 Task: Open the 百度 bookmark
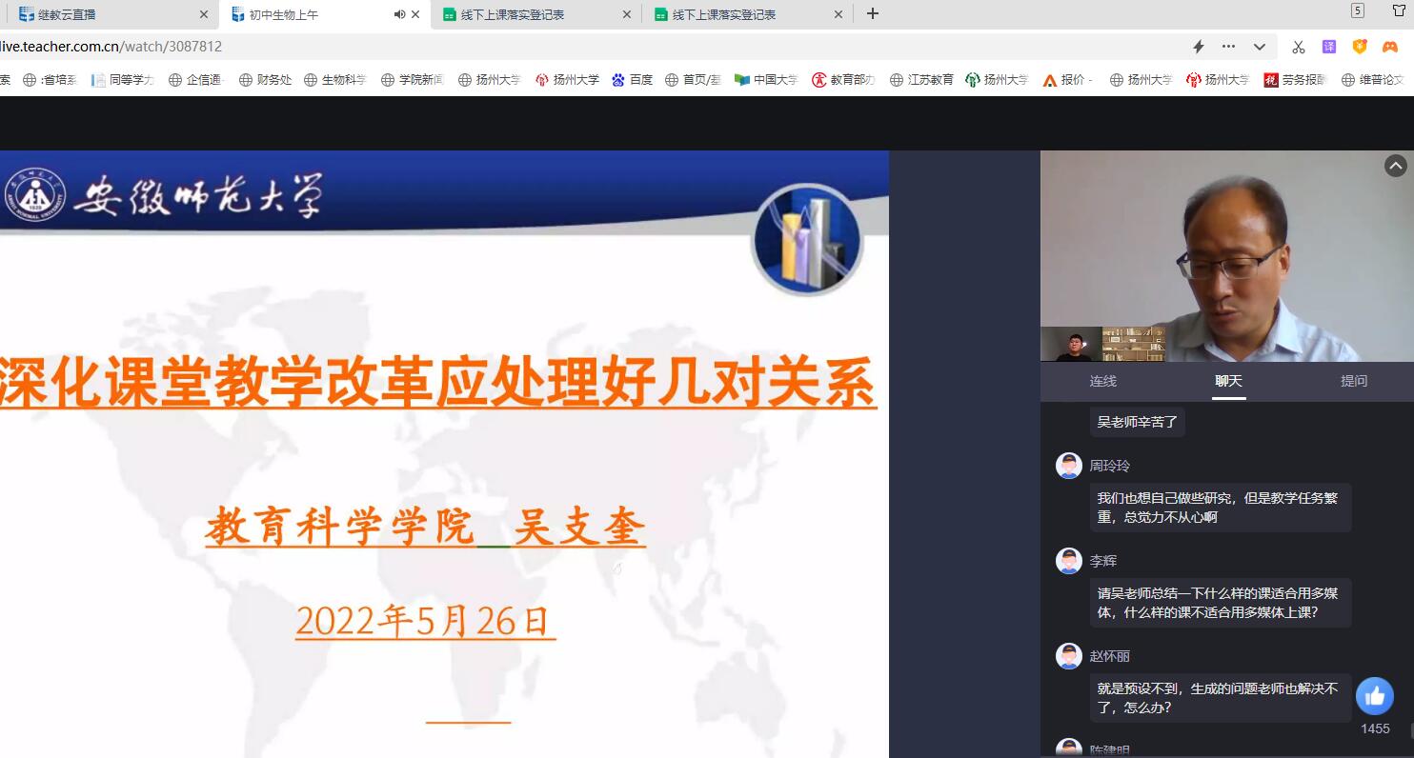click(x=633, y=80)
